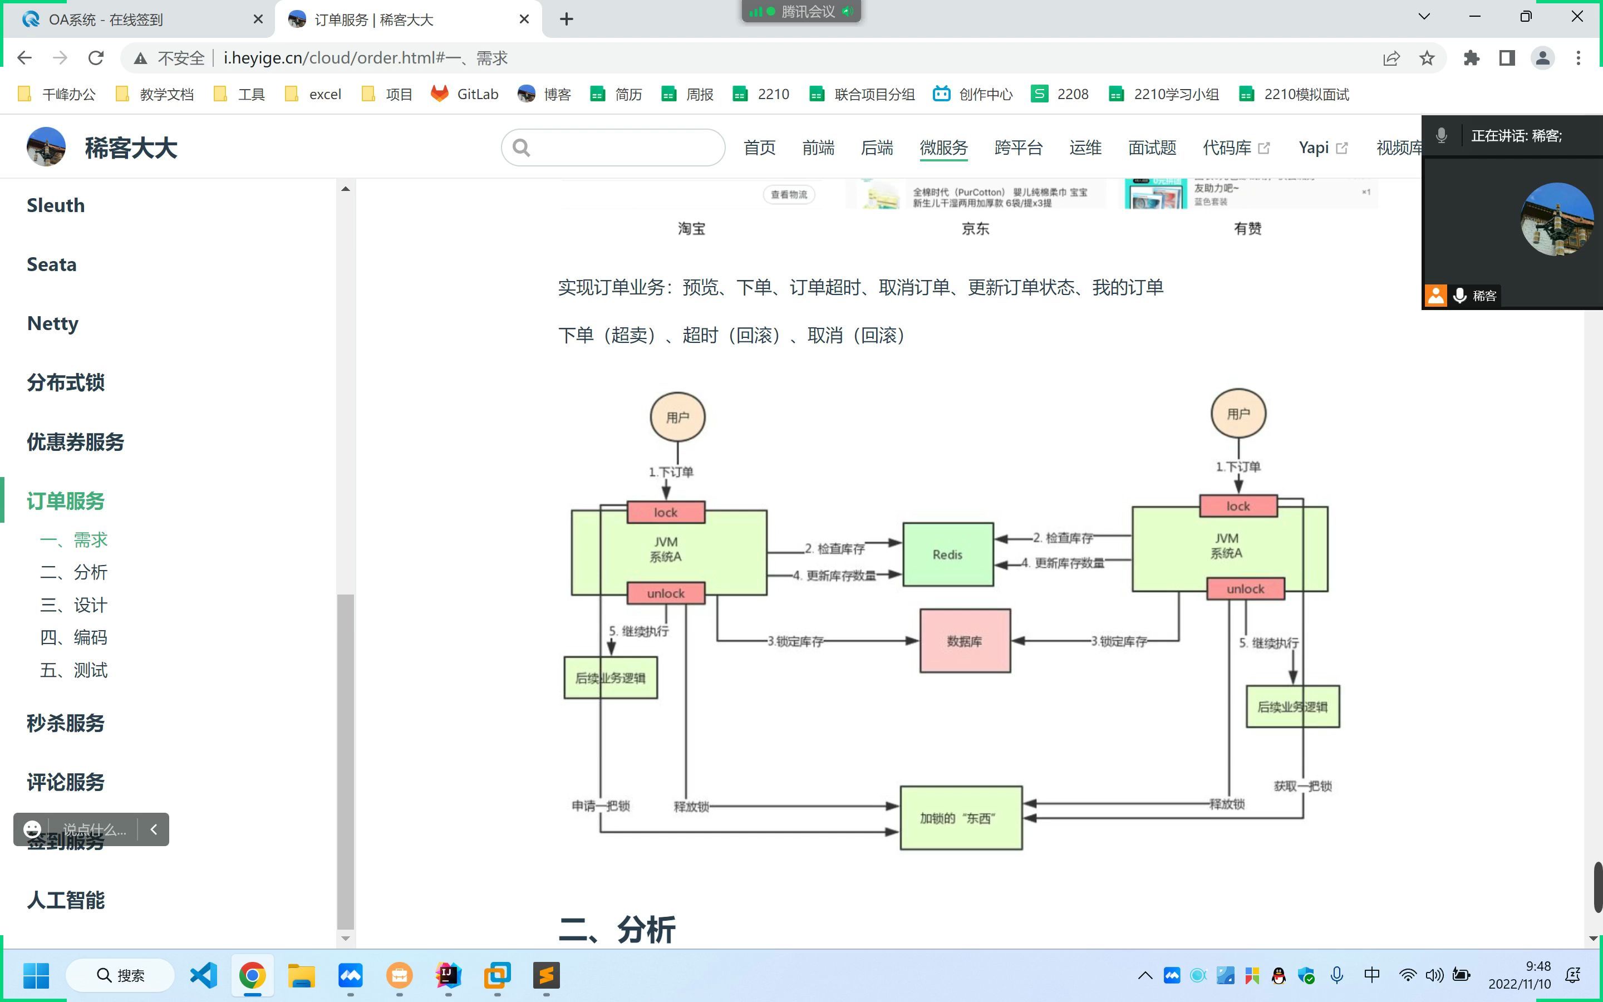This screenshot has width=1603, height=1002.
Task: Go to 二、分析 section in sidebar
Action: click(x=73, y=572)
